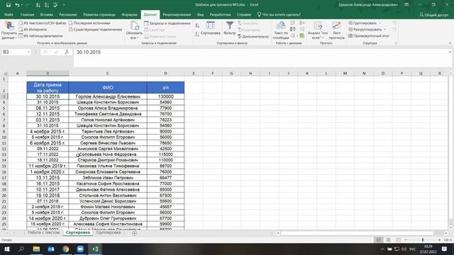Viewport: 454px width, 255px height.
Task: Open Анализ что если dropdown
Action: 318,30
